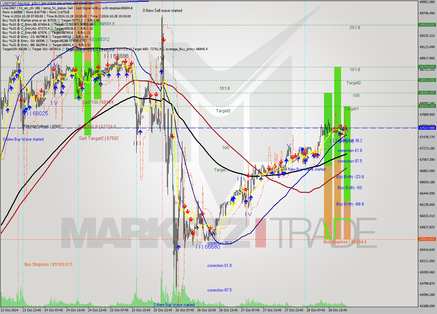Image resolution: width=437 pixels, height=314 pixels.
Task: Click '25 Oct 23:45' on the time axis
Action: [163, 310]
